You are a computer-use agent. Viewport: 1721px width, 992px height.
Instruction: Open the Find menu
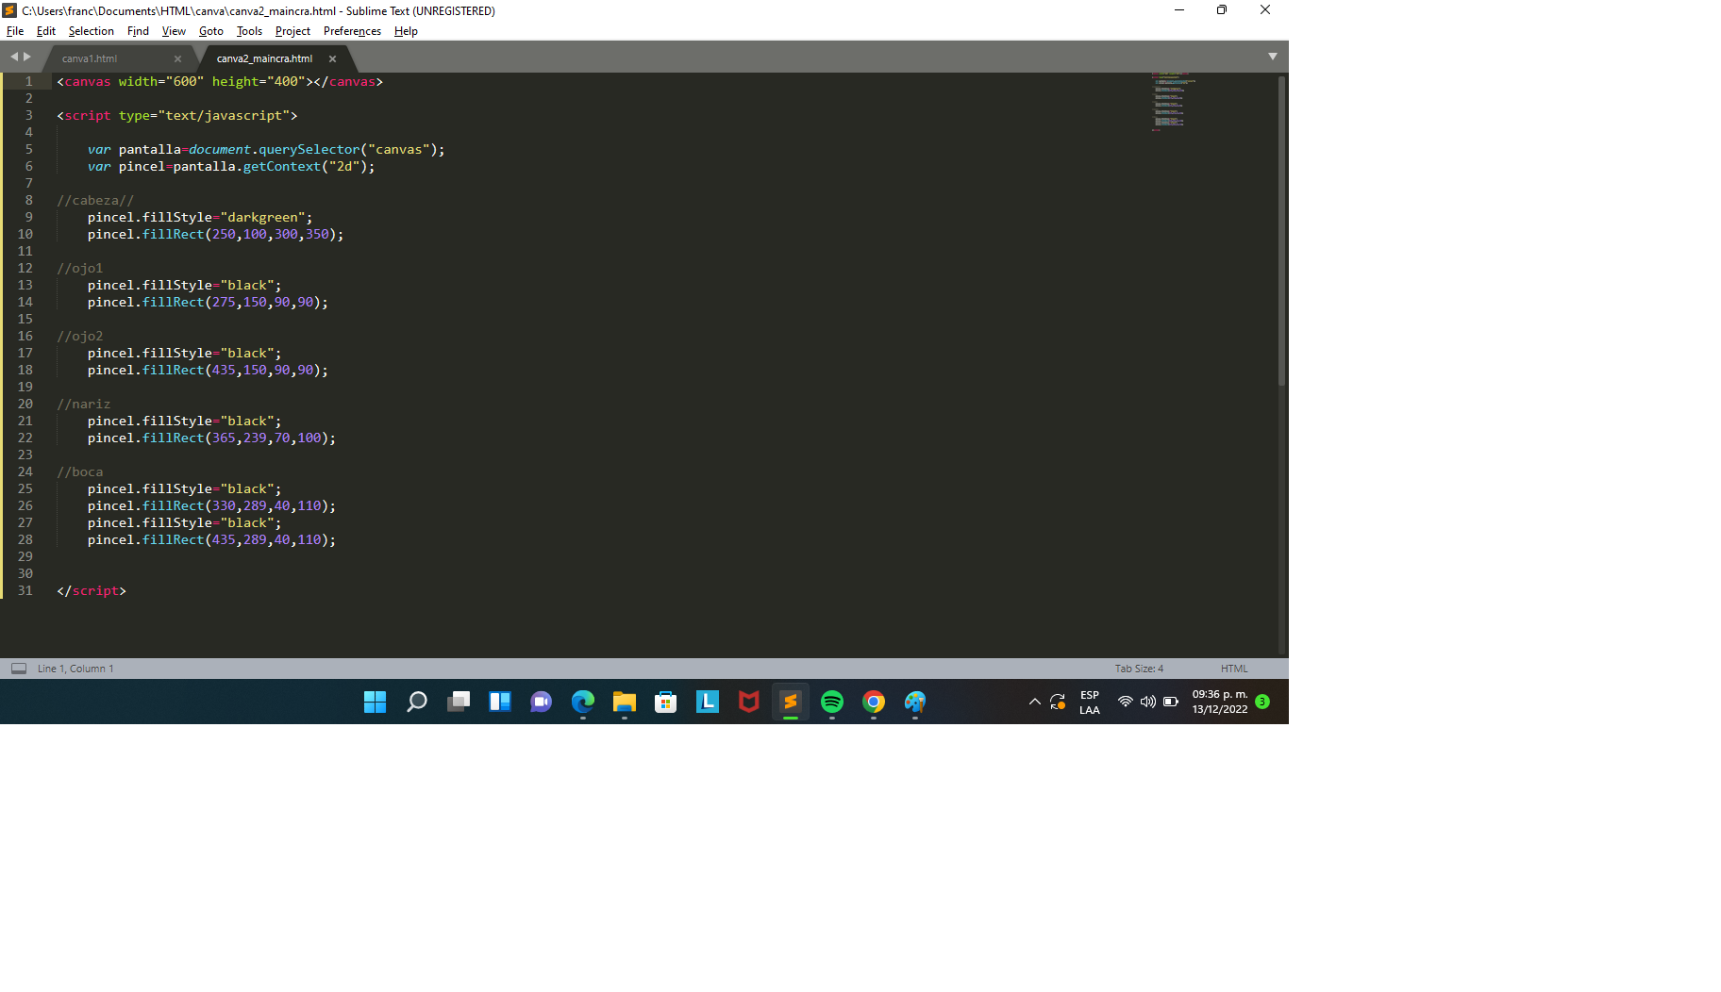(138, 31)
